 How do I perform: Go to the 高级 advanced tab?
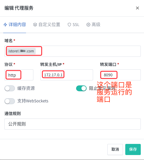click(93, 25)
